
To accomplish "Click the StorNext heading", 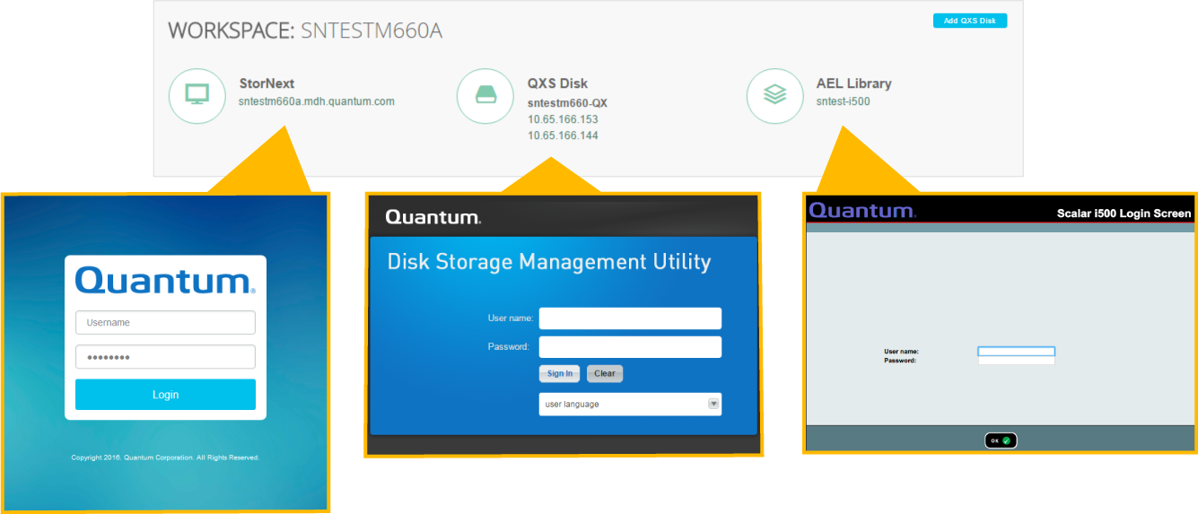I will 267,83.
